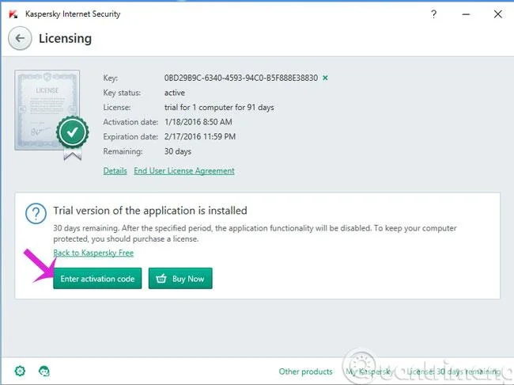Click the Licensing page heading
514x385 pixels.
point(65,39)
